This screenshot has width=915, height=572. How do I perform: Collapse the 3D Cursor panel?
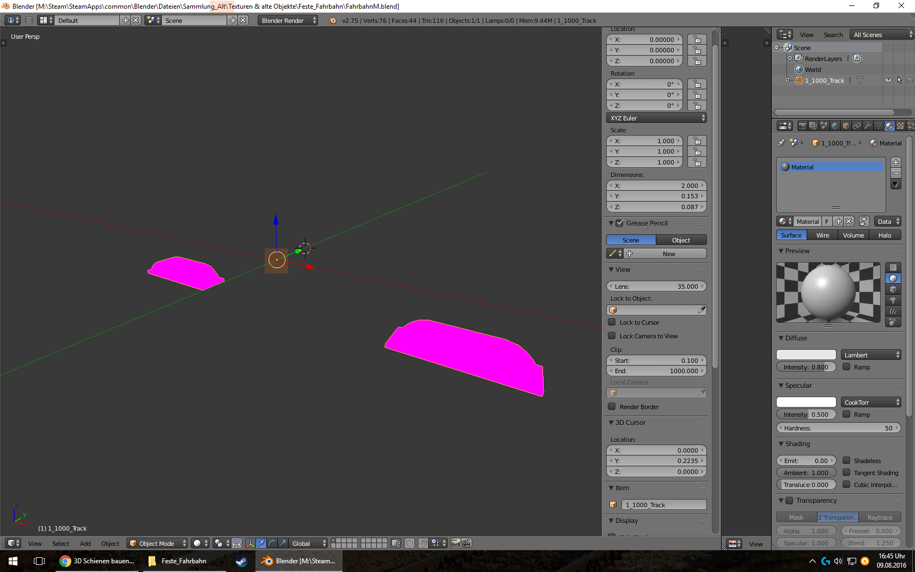[611, 422]
